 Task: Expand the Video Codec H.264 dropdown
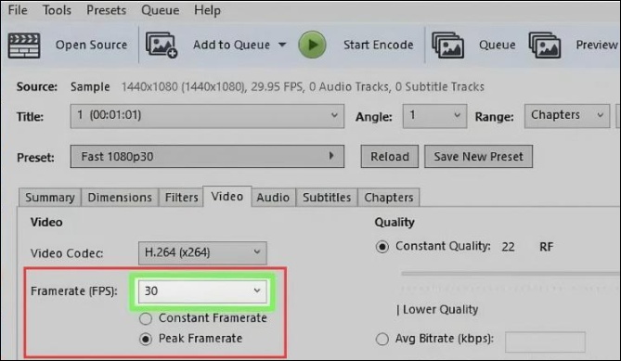pyautogui.click(x=202, y=252)
